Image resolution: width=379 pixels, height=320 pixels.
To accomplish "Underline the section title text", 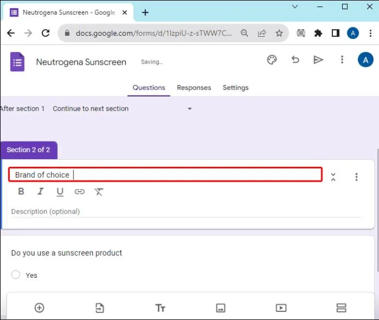I will [x=60, y=192].
